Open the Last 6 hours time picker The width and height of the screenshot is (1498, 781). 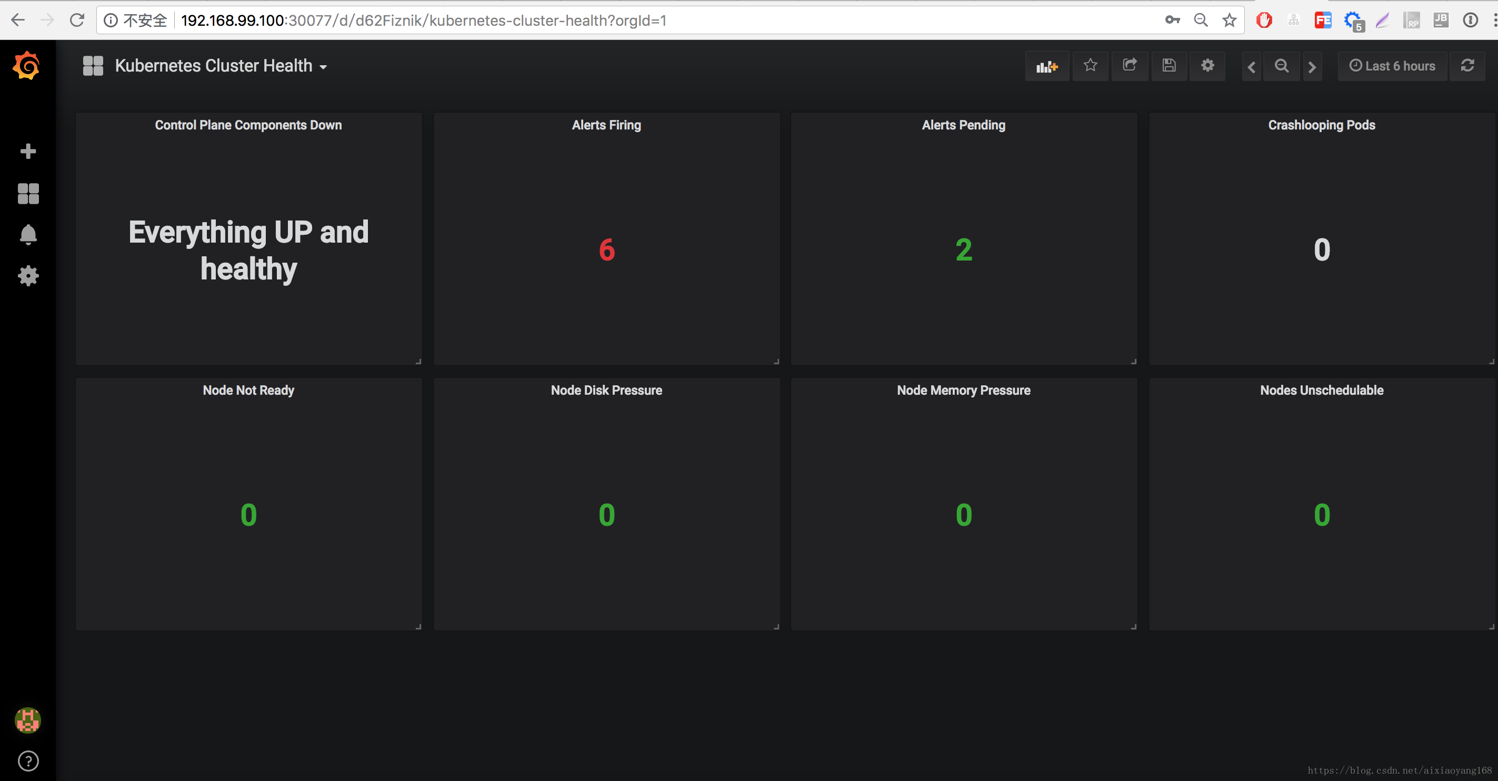coord(1392,66)
